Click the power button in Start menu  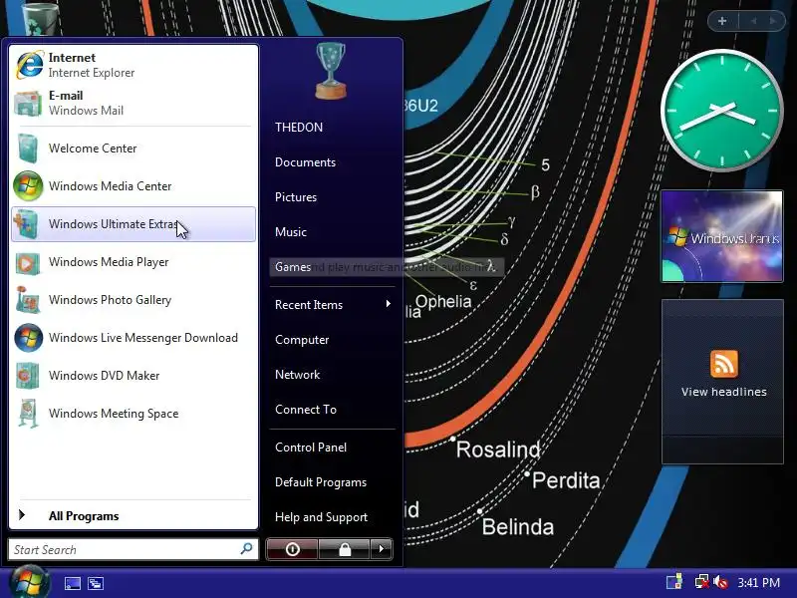tap(292, 549)
